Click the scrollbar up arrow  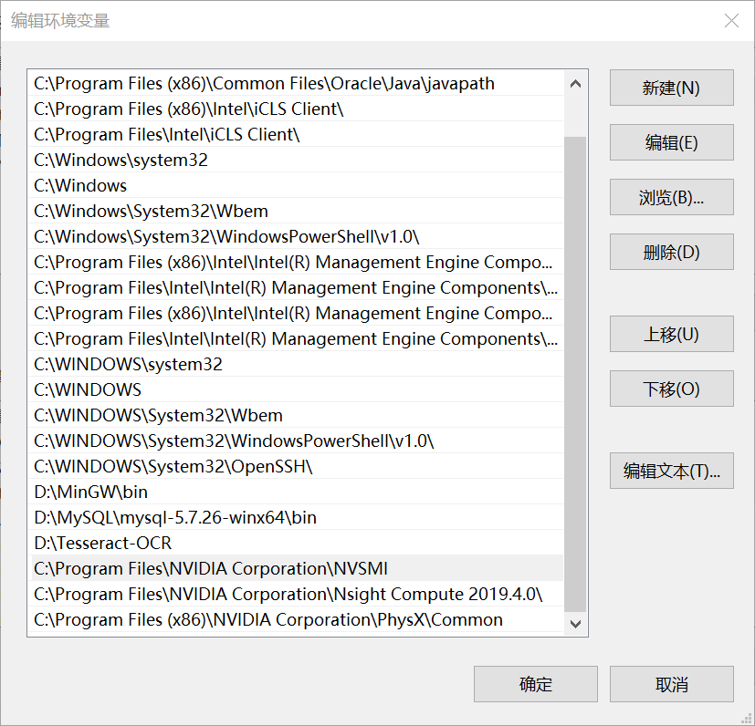click(x=576, y=82)
